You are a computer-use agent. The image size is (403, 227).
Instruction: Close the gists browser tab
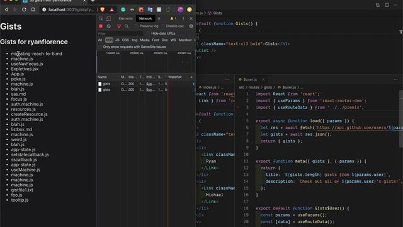[x=84, y=1]
